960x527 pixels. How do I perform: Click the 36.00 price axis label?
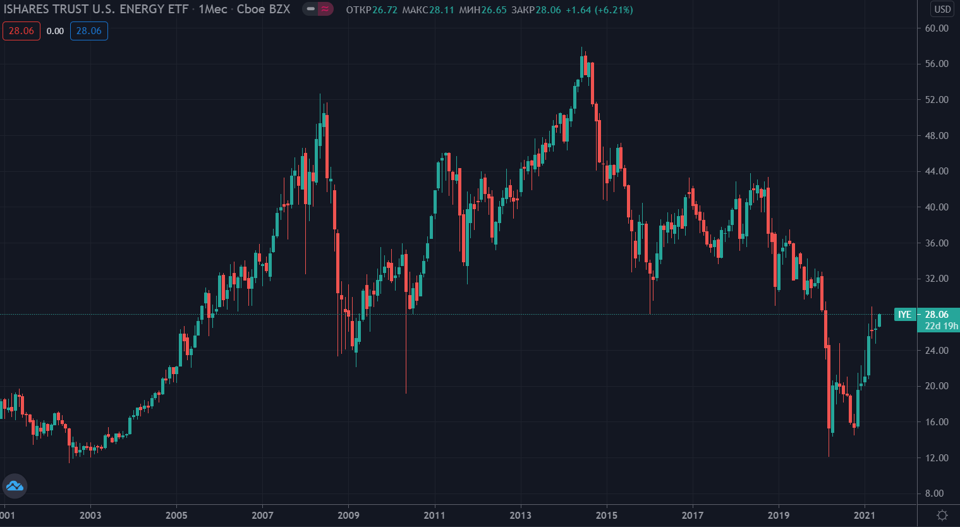point(937,243)
